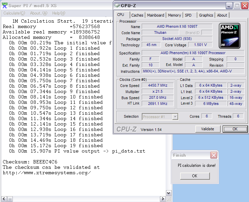The height and width of the screenshot is (202, 249).
Task: Click the Code Name value 'Thuban'
Action: (x=160, y=32)
